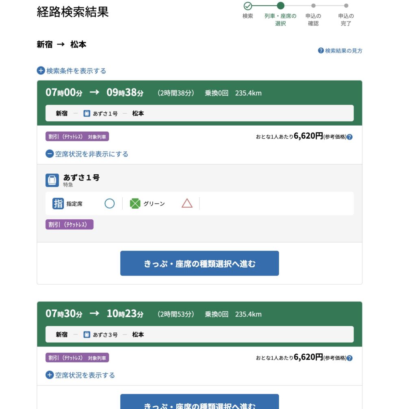Select the circle availability for 指定席
416x409 pixels.
(110, 203)
